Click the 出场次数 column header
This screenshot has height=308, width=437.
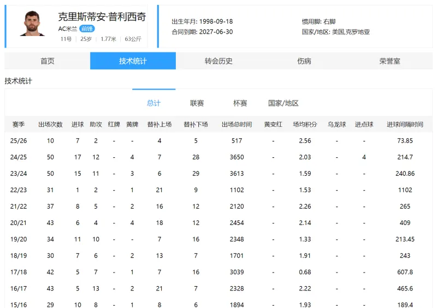pos(50,125)
